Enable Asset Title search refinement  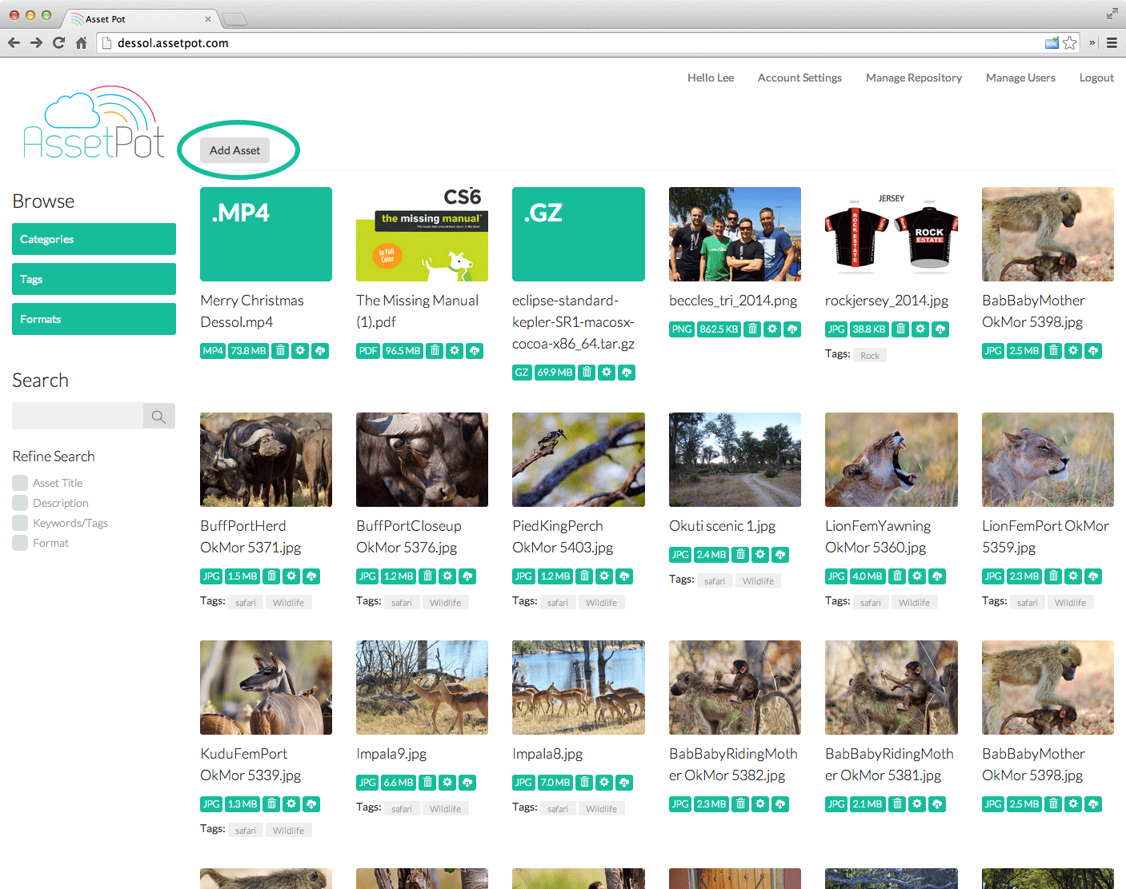[x=20, y=483]
